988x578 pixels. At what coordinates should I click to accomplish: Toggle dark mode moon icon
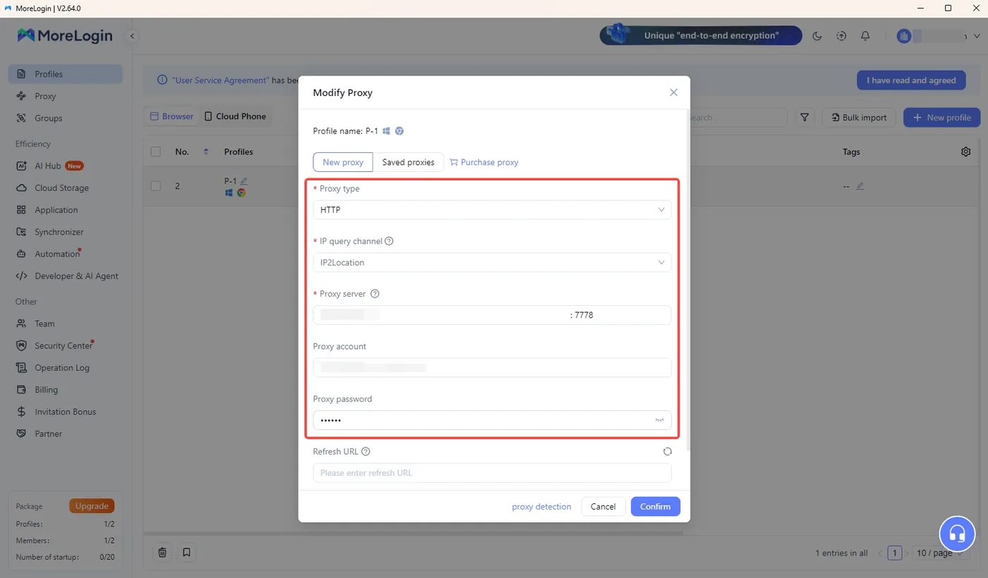coord(817,36)
